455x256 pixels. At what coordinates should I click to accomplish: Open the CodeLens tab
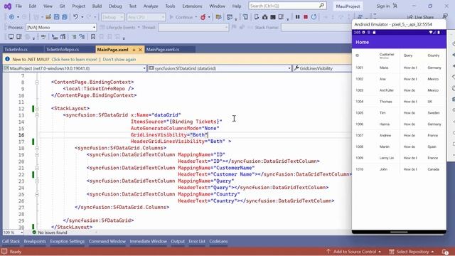pos(218,241)
